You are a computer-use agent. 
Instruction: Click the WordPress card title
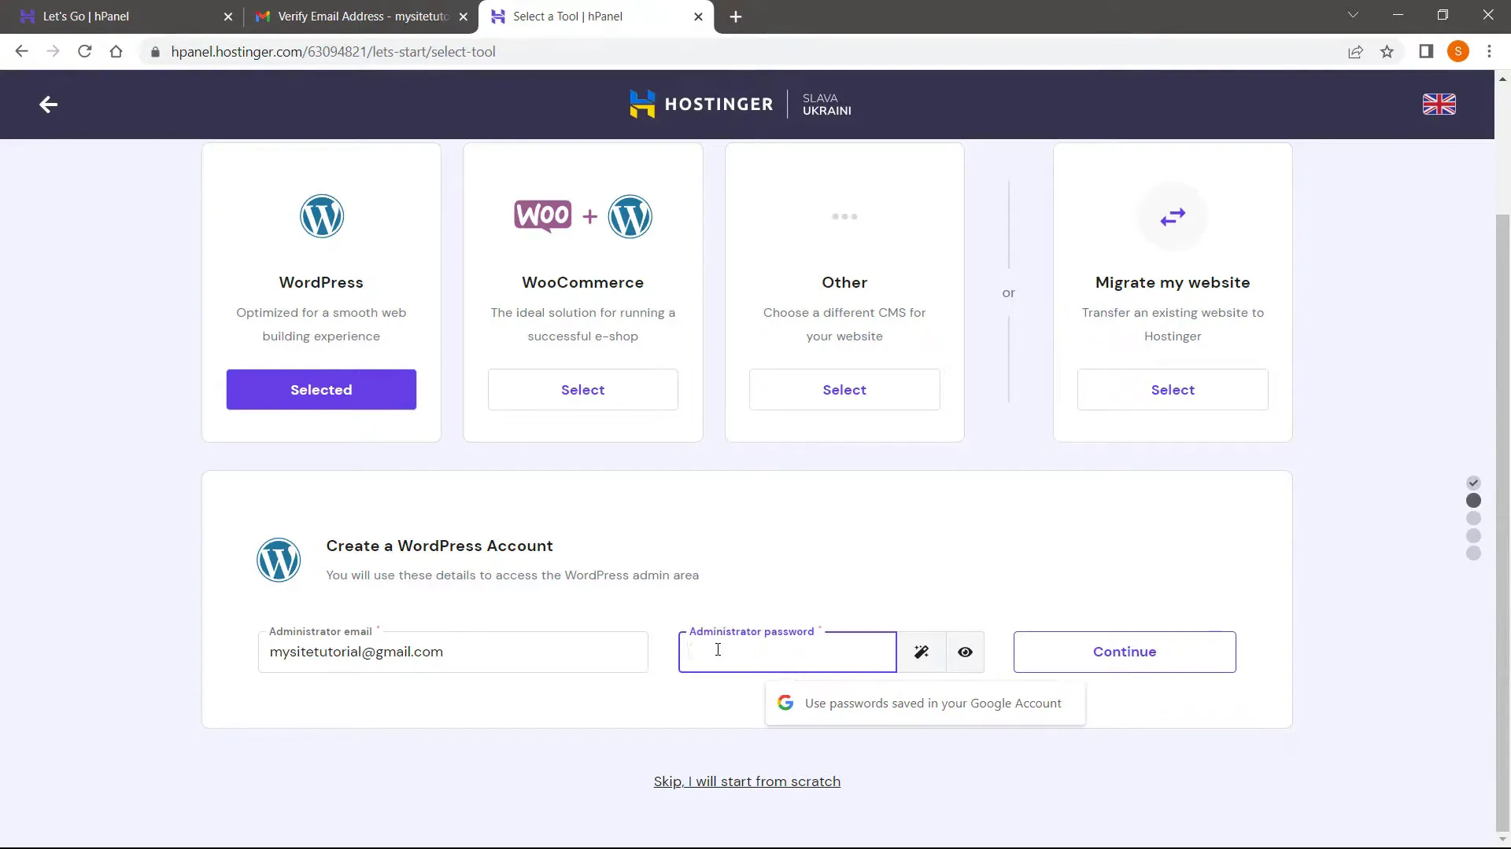coord(321,282)
